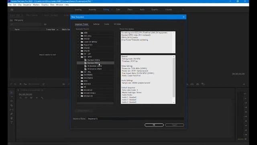Select the Selection tool in the Tools panel
The image size is (257, 145).
pos(12,93)
